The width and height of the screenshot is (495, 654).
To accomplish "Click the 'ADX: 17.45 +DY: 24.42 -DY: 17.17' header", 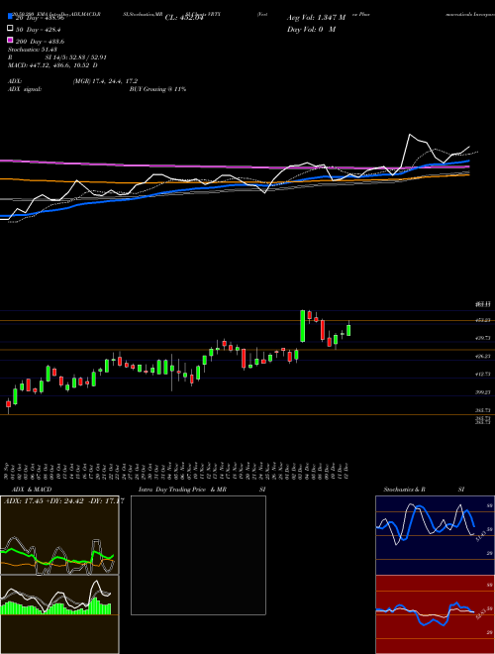I will [63, 501].
